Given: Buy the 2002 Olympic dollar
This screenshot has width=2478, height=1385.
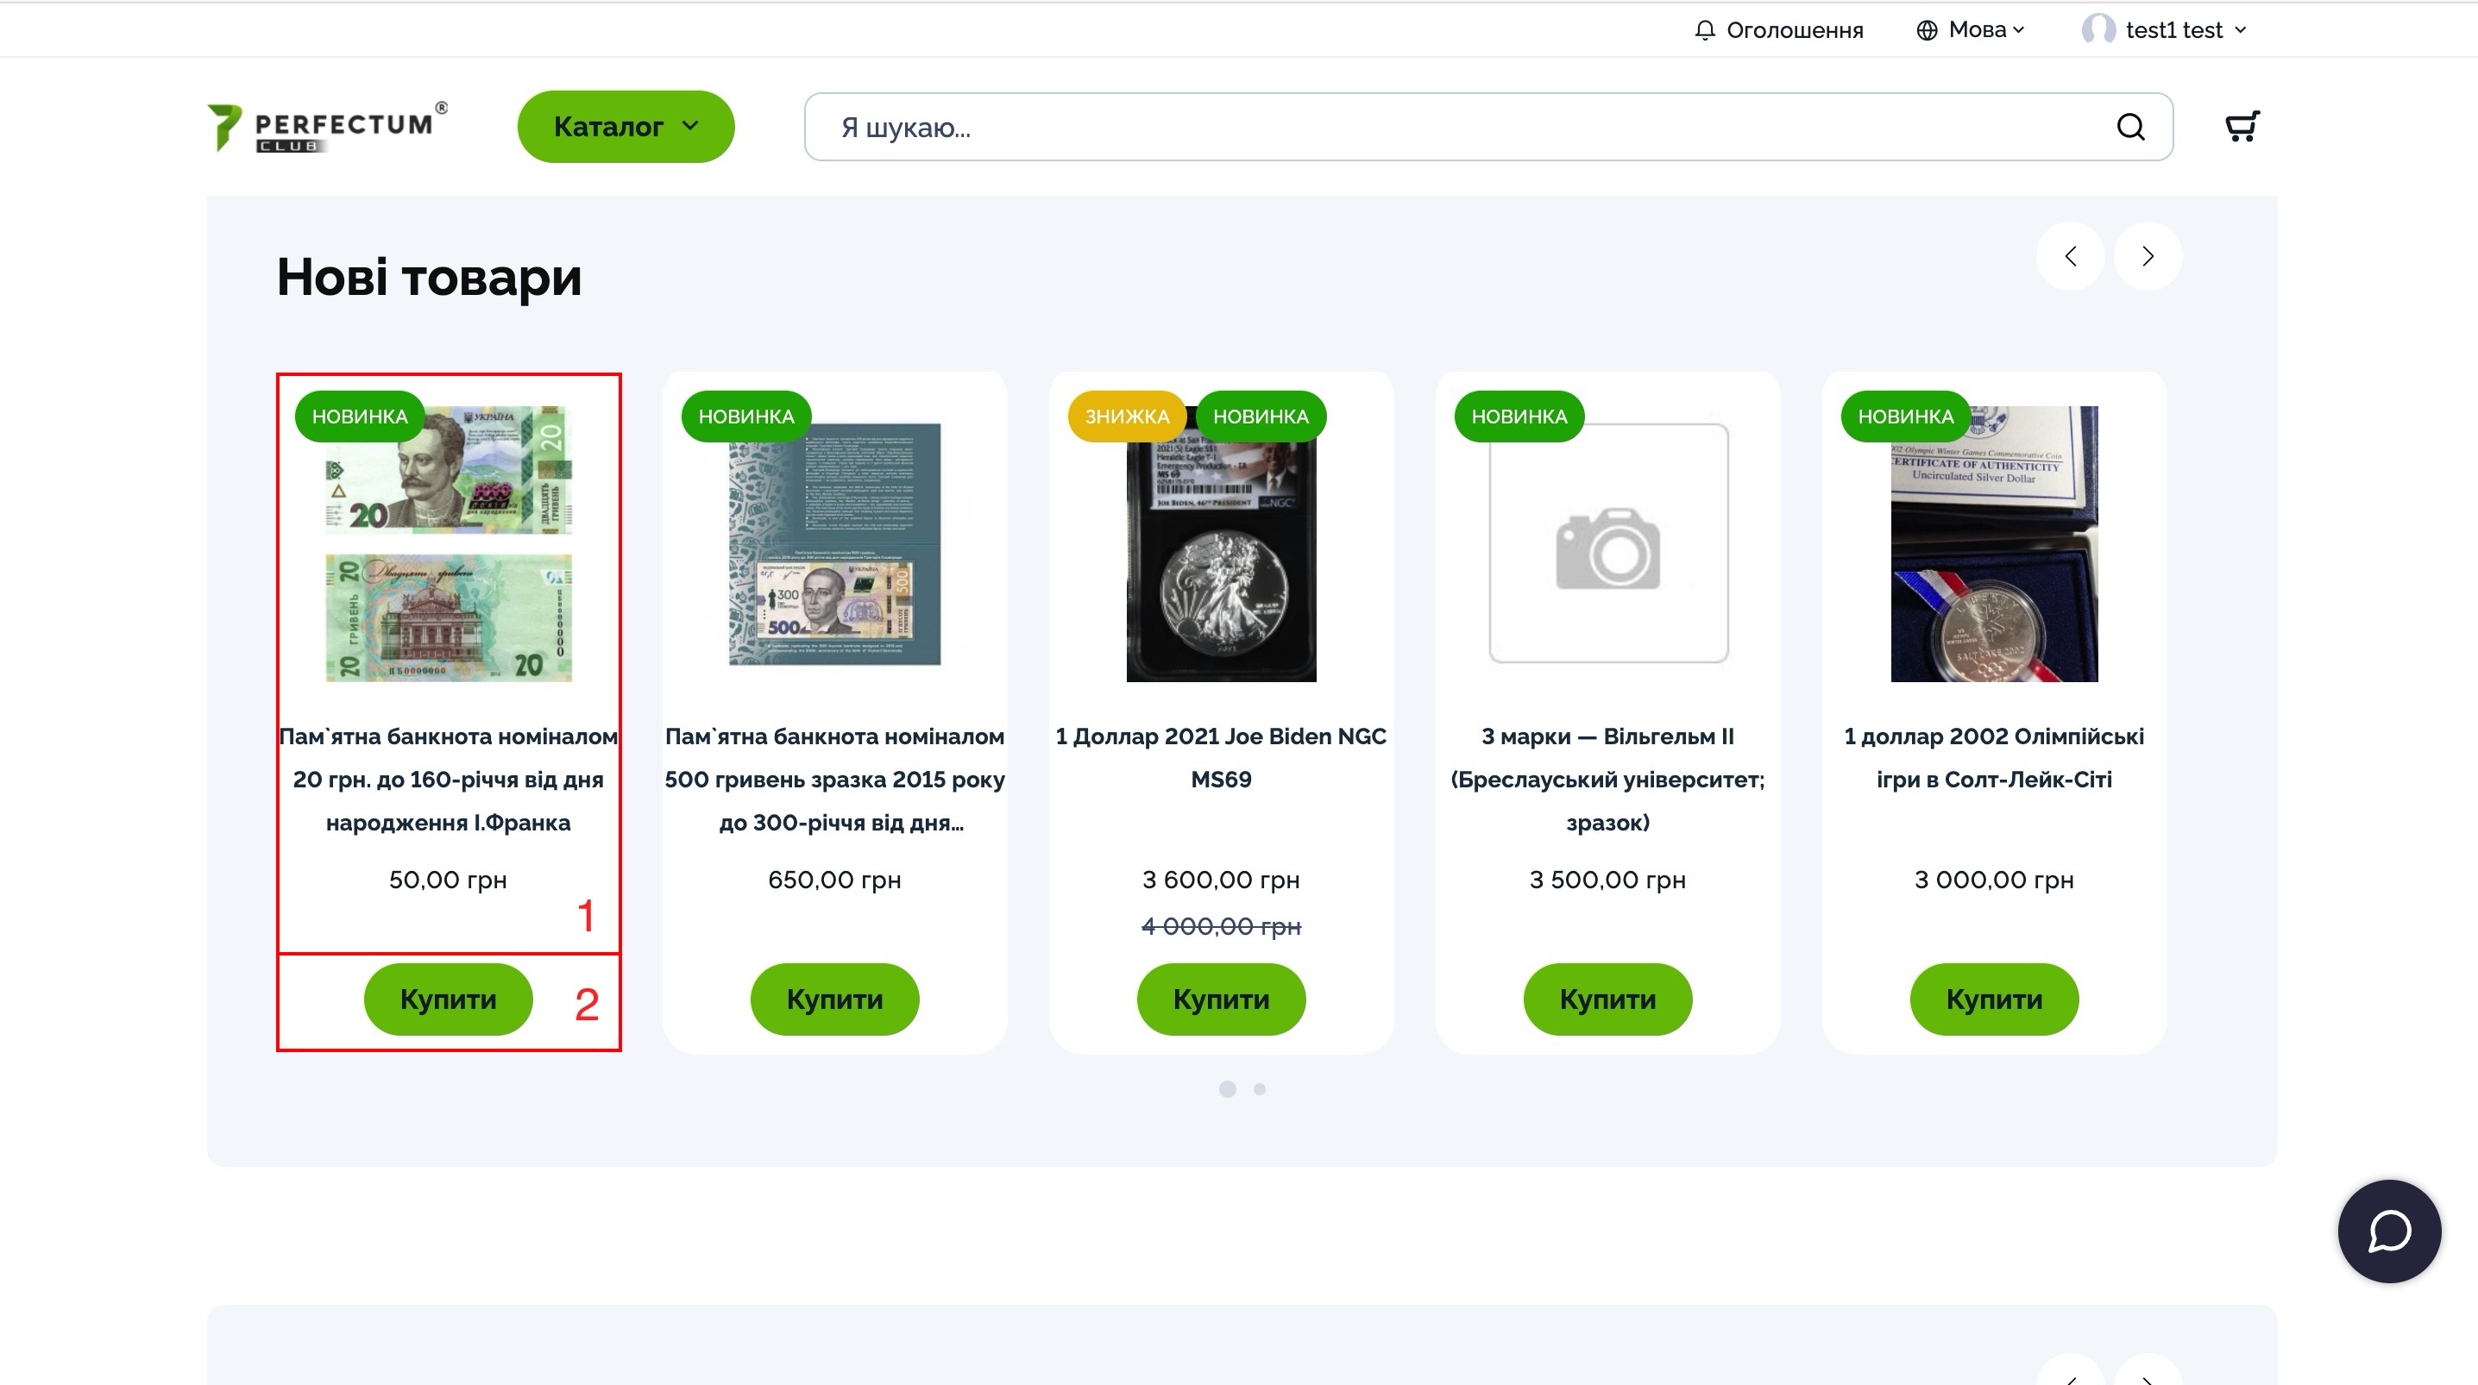Looking at the screenshot, I should [x=1993, y=1000].
